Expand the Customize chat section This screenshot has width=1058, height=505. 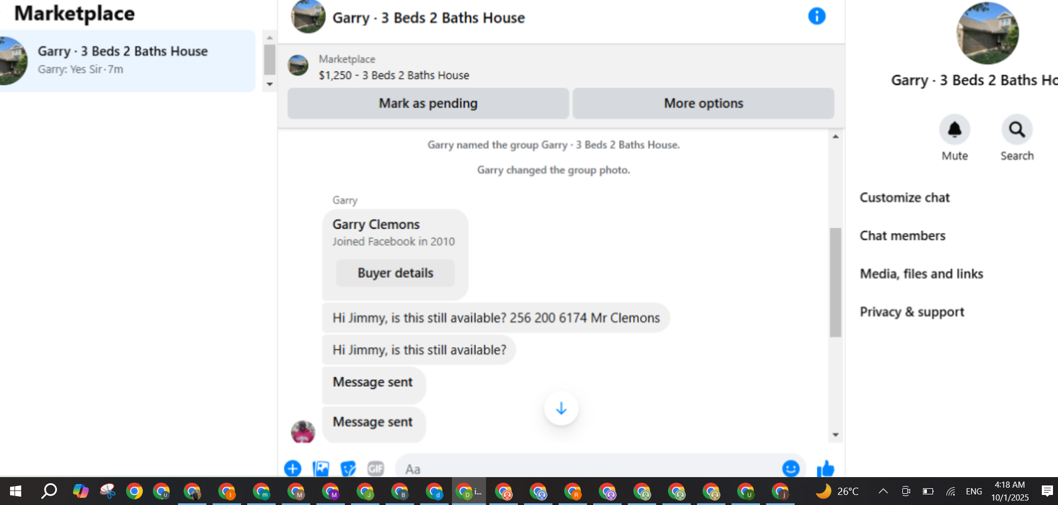point(904,198)
